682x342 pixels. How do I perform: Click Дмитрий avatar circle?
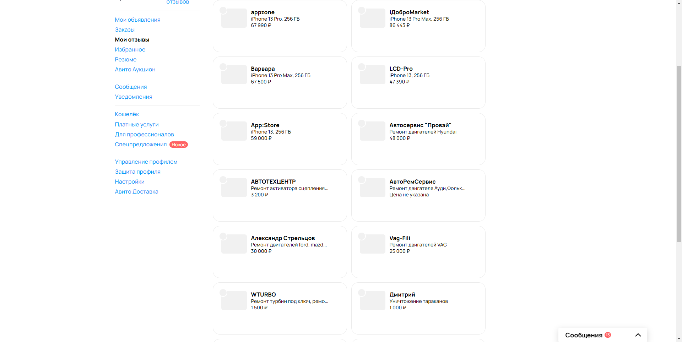coord(362,293)
